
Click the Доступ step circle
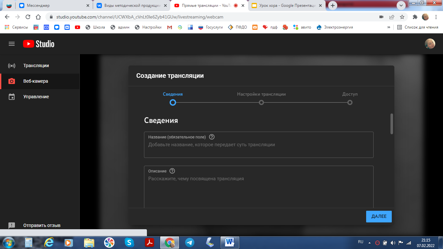pos(350,102)
